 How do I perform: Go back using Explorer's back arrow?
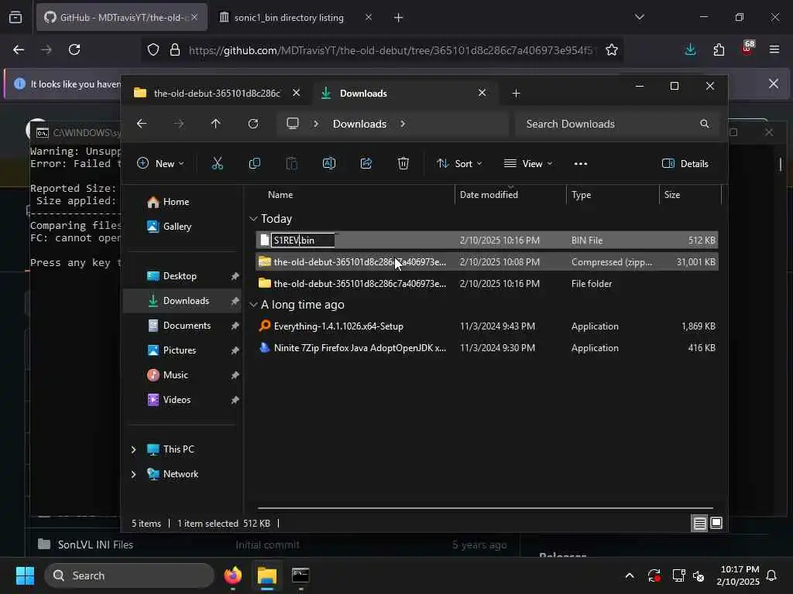142,124
